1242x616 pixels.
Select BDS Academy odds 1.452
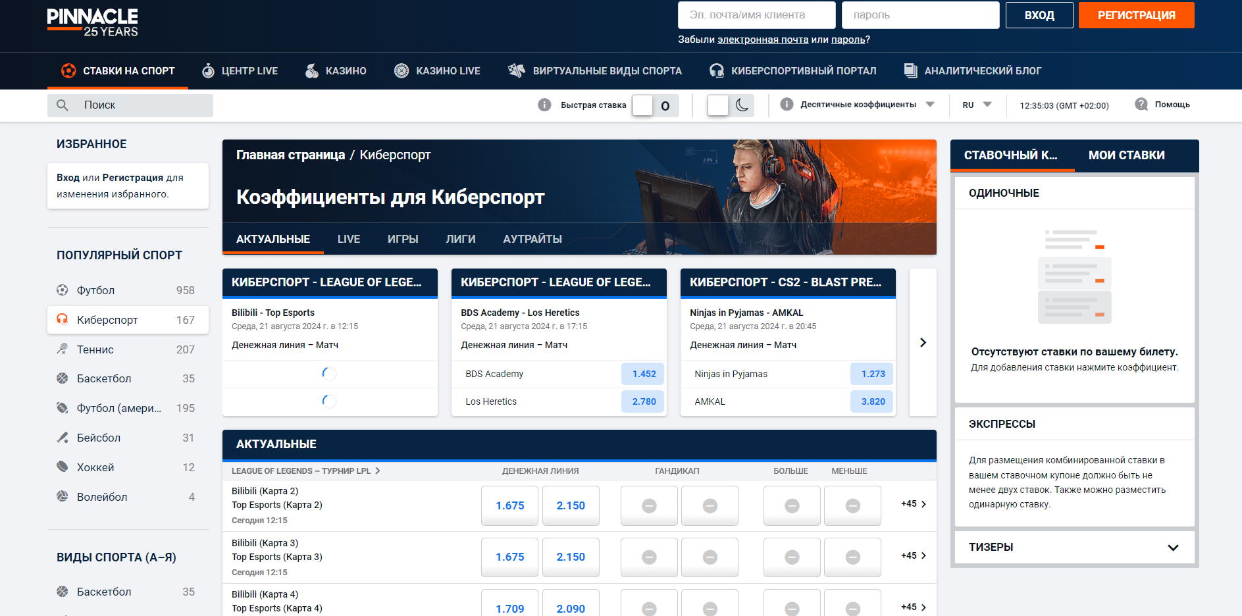point(643,374)
